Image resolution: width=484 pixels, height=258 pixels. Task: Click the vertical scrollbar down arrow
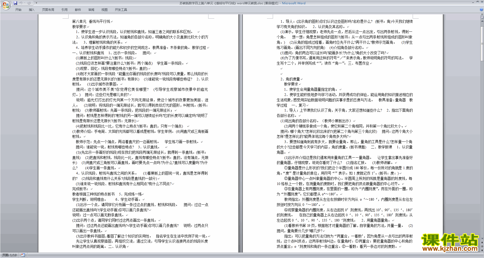click(482, 239)
